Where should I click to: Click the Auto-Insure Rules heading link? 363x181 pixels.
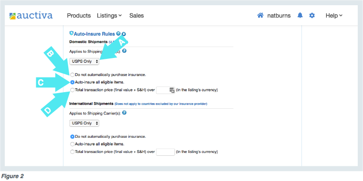pos(94,34)
